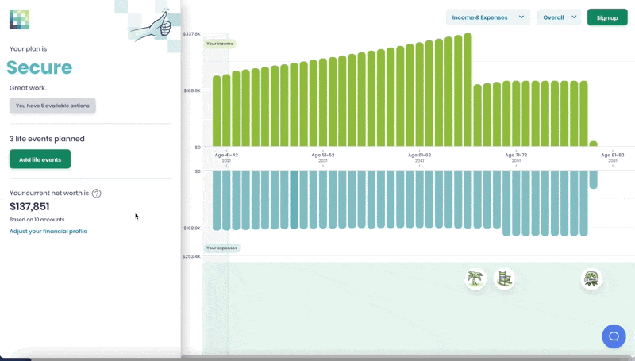Screen dimensions: 635x361
Task: Click the palm tree life event icon
Action: 475,278
